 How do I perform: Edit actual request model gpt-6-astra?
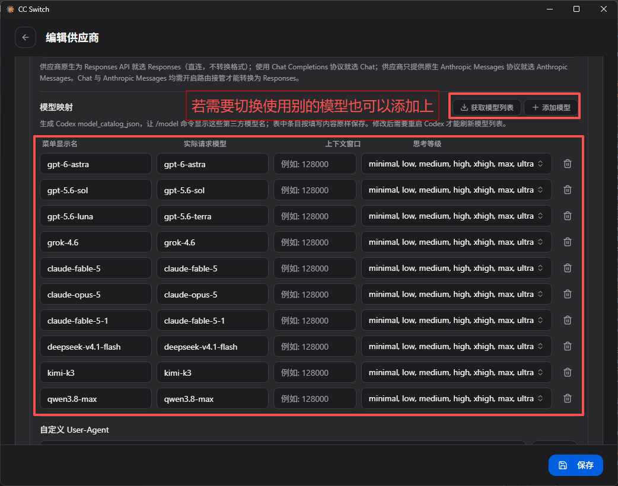[x=212, y=164]
